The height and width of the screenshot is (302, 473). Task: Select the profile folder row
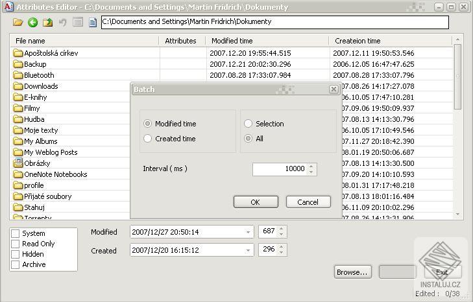pos(71,185)
